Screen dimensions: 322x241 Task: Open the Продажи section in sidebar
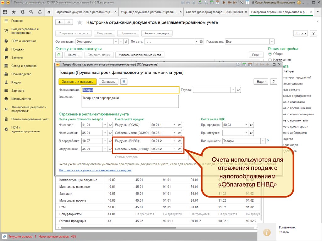coord(18,49)
